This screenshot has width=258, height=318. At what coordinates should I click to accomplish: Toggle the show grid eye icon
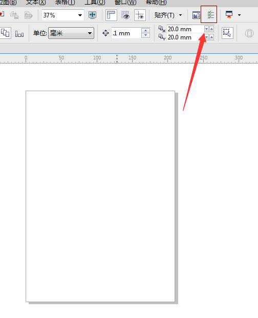point(125,15)
